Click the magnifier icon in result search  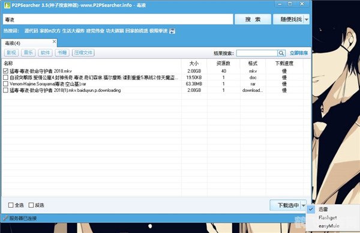pyautogui.click(x=281, y=53)
